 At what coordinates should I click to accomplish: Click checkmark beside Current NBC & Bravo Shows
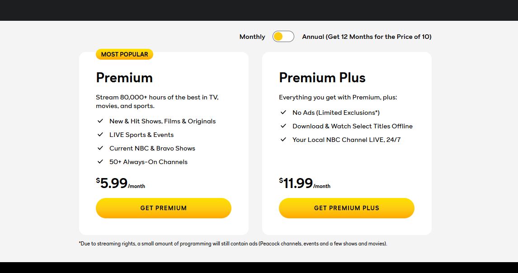pos(100,148)
